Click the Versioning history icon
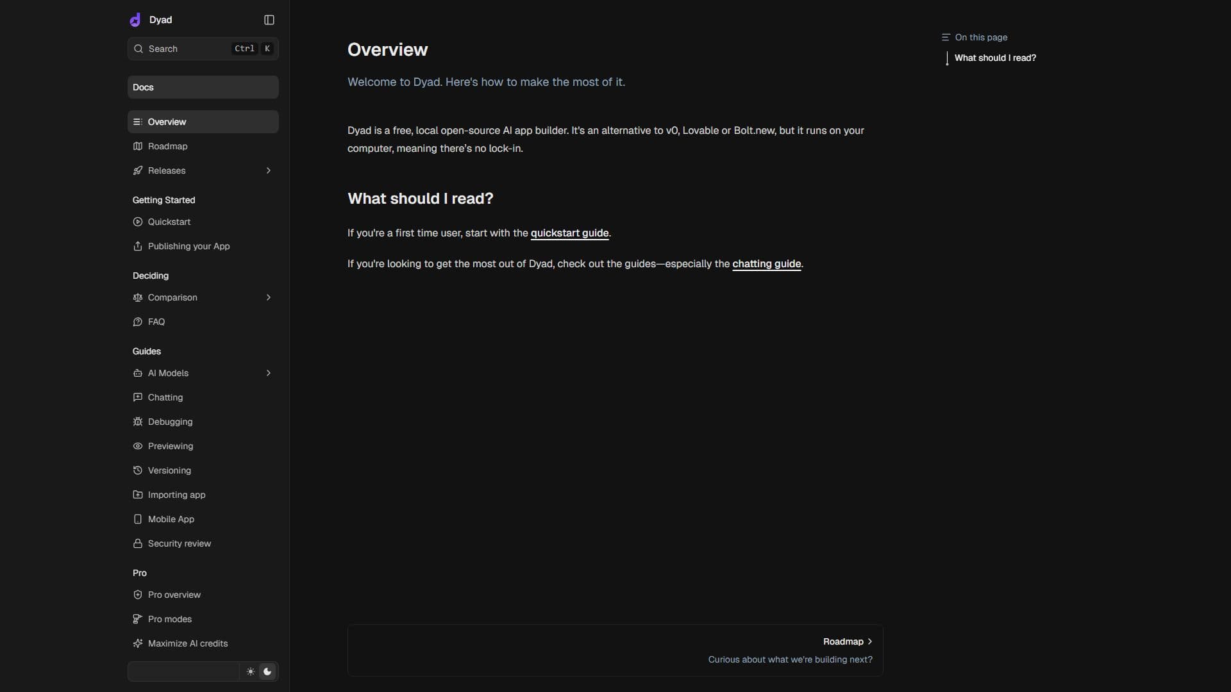The height and width of the screenshot is (692, 1231). [138, 470]
